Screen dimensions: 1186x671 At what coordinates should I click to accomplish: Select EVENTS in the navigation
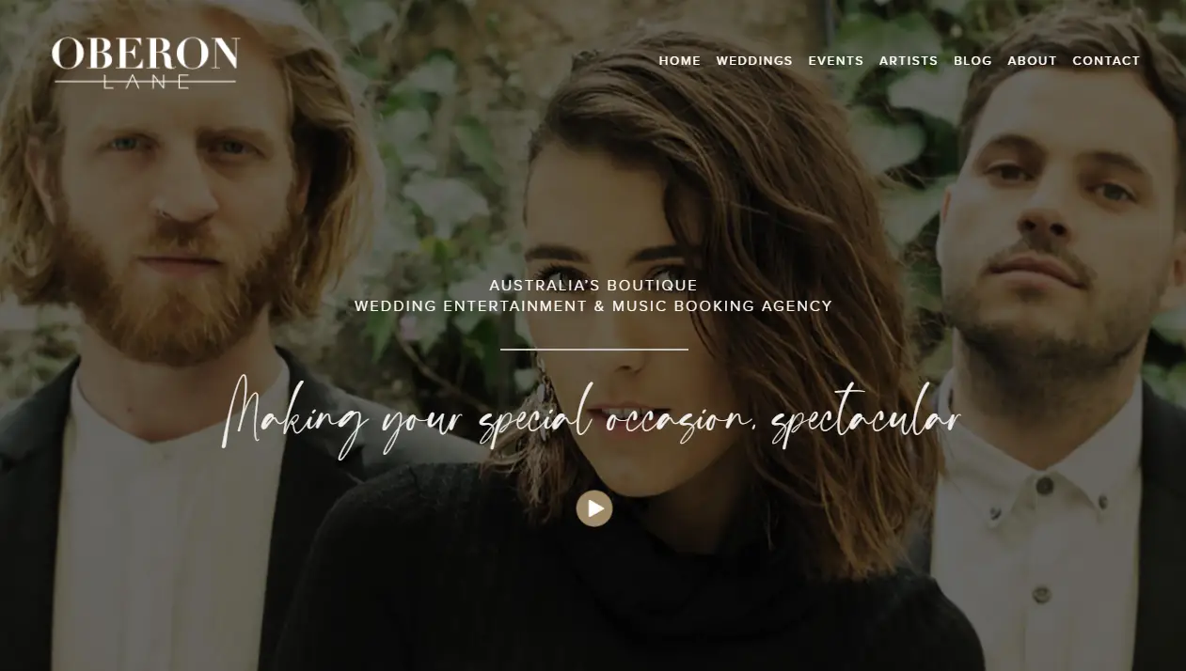(836, 60)
